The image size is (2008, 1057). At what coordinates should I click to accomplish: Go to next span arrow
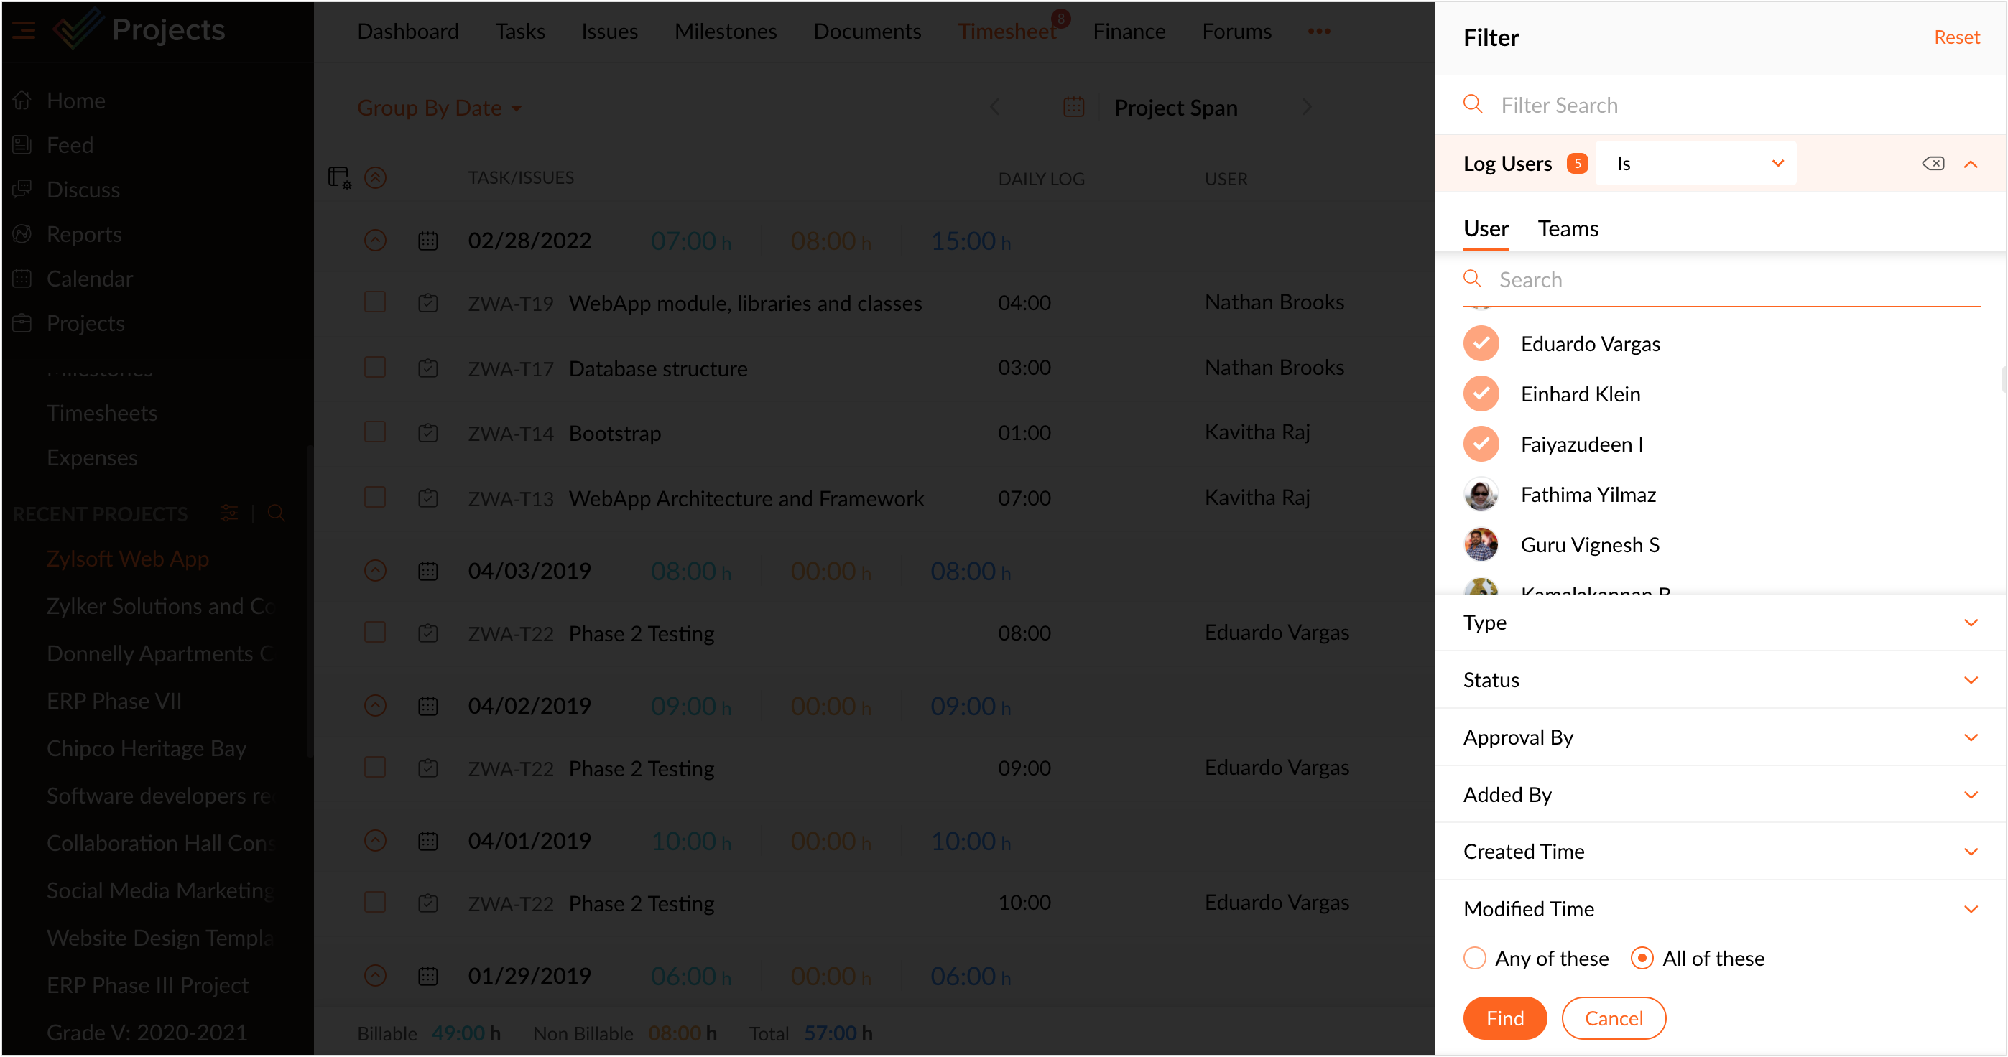1308,107
